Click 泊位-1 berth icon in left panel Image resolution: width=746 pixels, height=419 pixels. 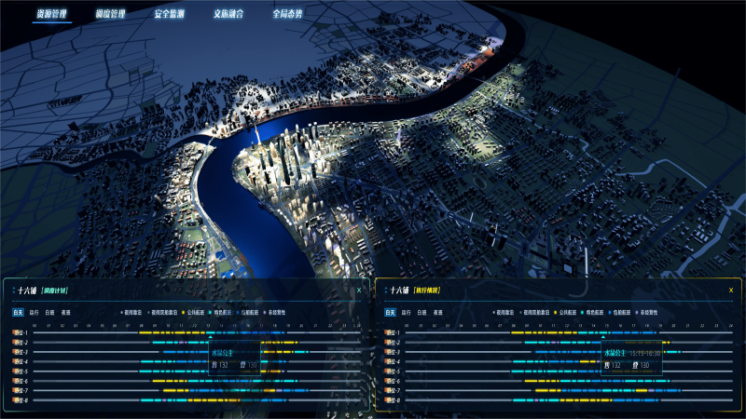(15, 332)
